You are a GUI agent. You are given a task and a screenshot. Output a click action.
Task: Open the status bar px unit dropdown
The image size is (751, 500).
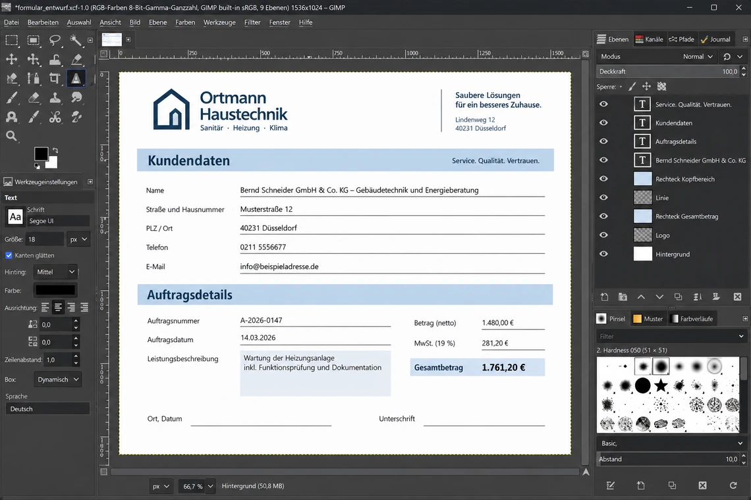pyautogui.click(x=161, y=486)
